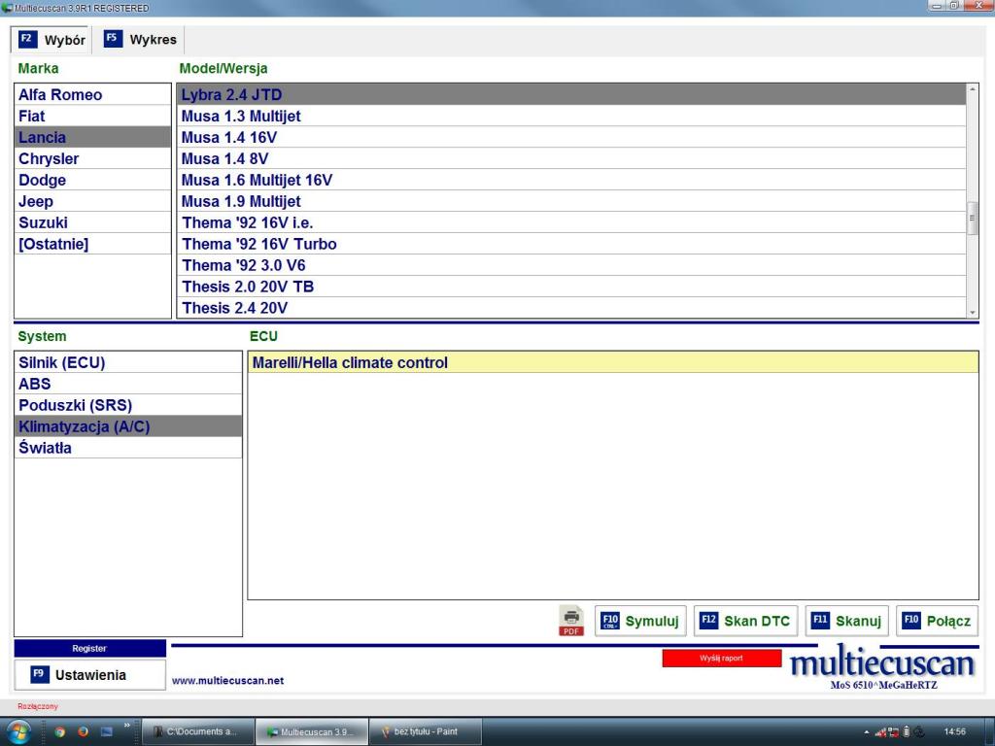
Task: Switch to C:\Documents taskbar window
Action: pyautogui.click(x=197, y=732)
